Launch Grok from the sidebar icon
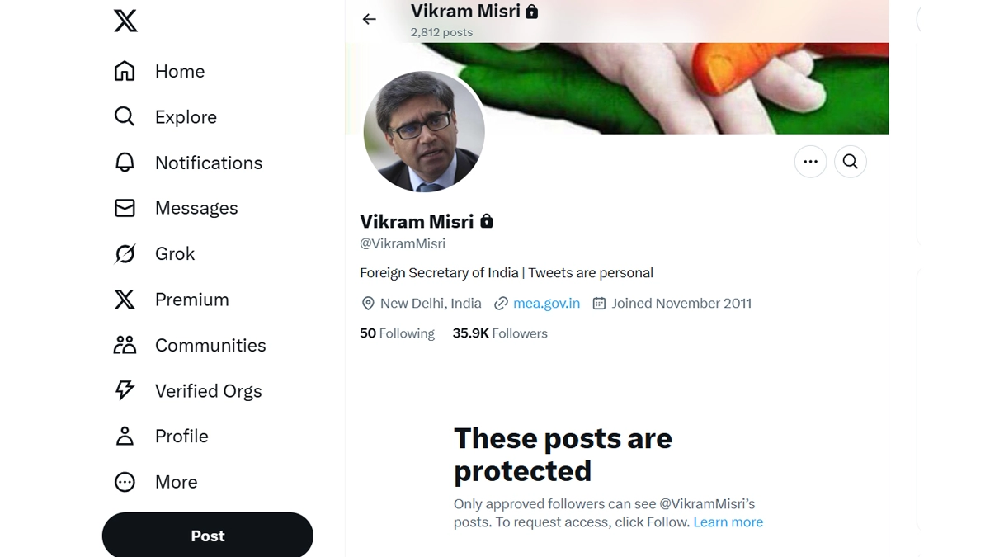990x557 pixels. pos(125,253)
